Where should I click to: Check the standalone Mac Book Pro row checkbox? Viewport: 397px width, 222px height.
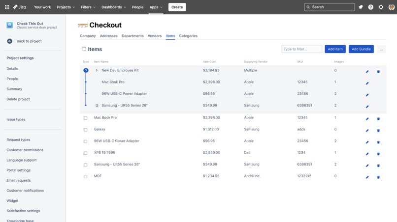click(x=86, y=118)
